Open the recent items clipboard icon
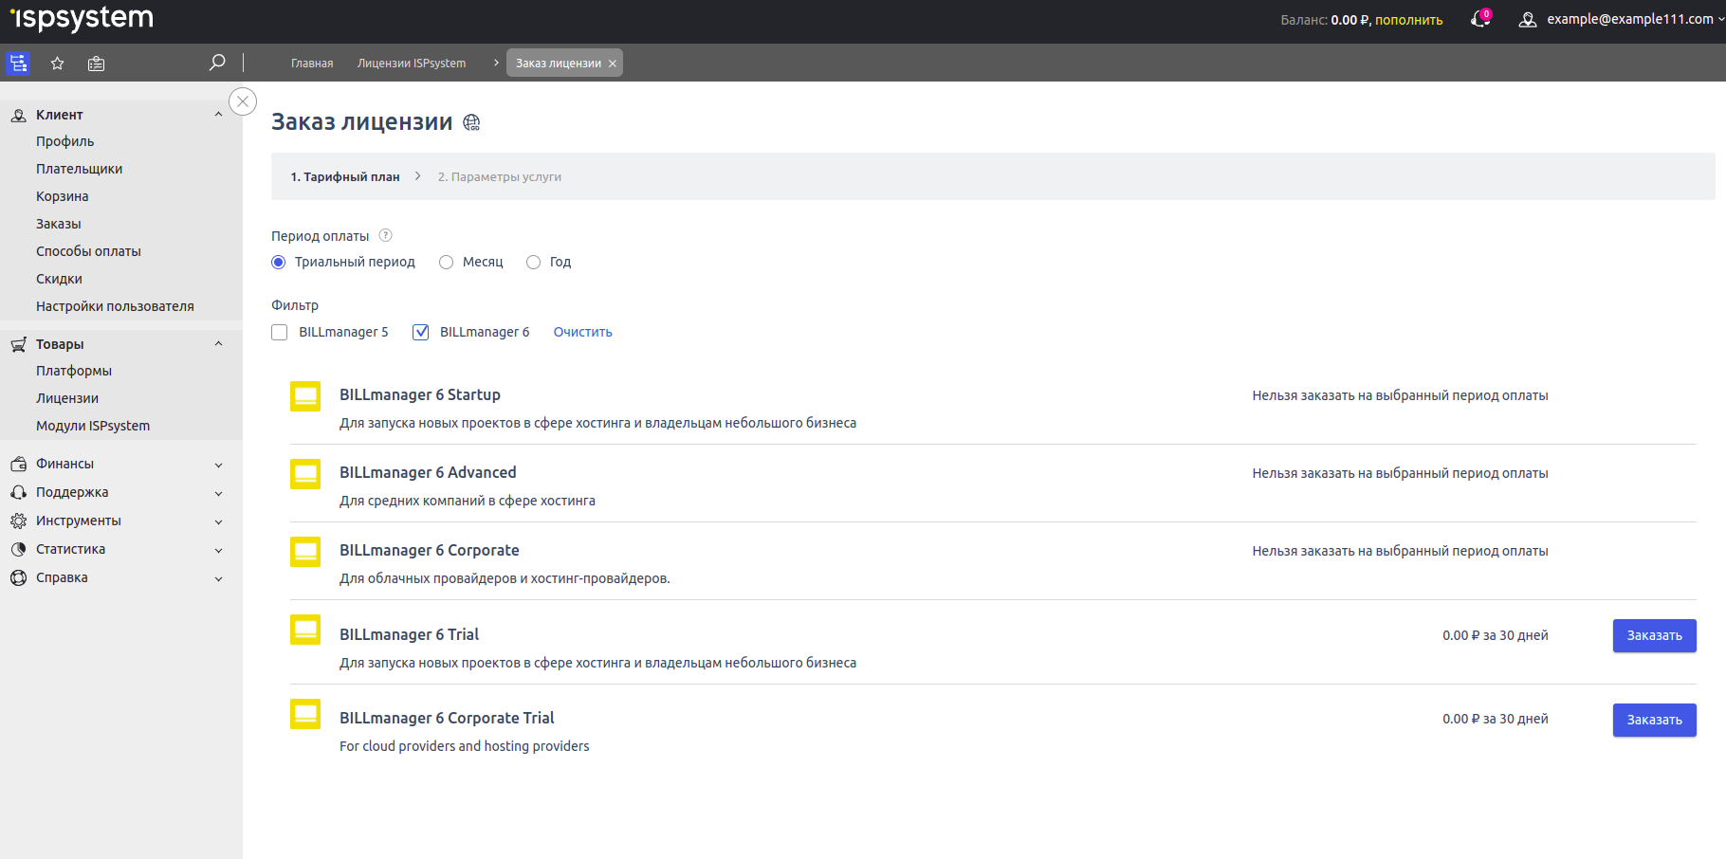 pos(96,64)
